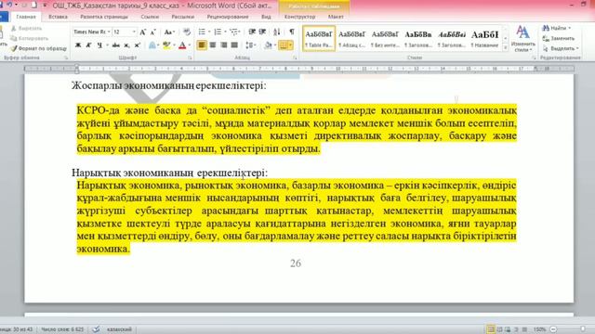The width and height of the screenshot is (595, 334).
Task: Toggle bold formatting (Ж)
Action: point(78,45)
